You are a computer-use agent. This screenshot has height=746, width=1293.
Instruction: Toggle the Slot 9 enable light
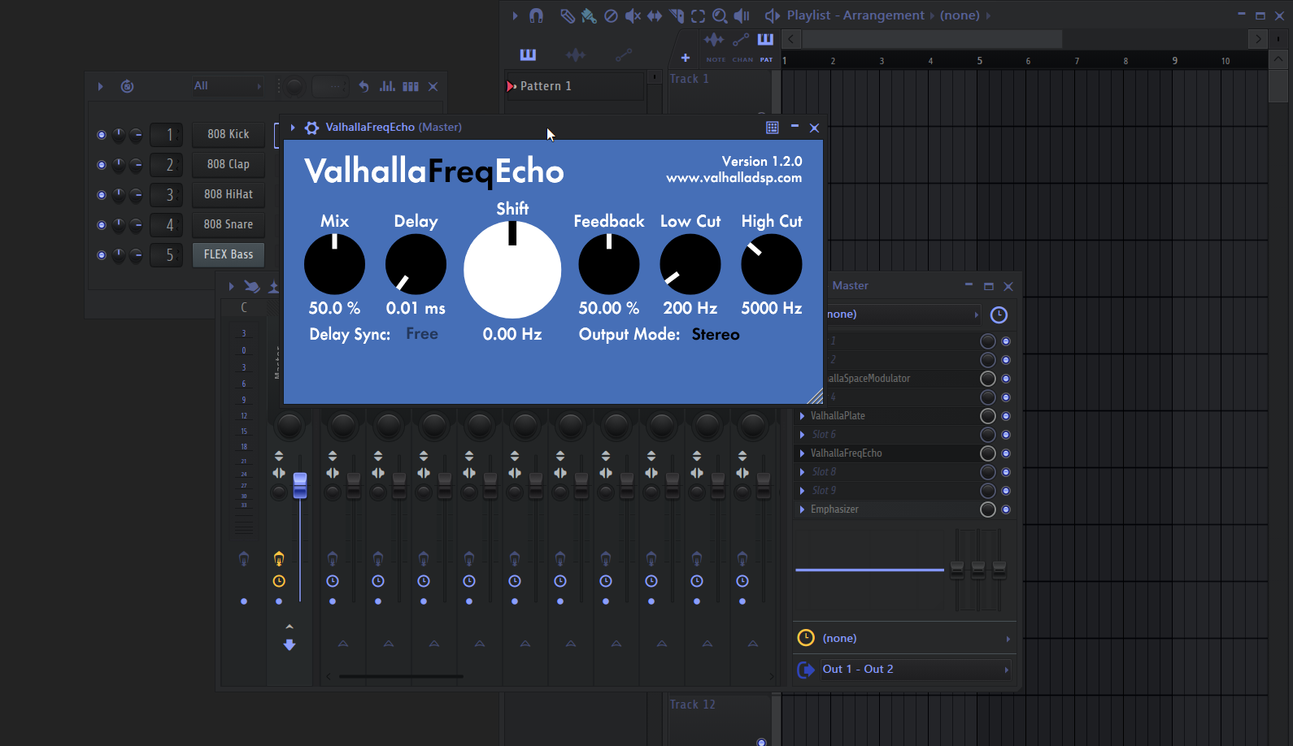[1006, 491]
